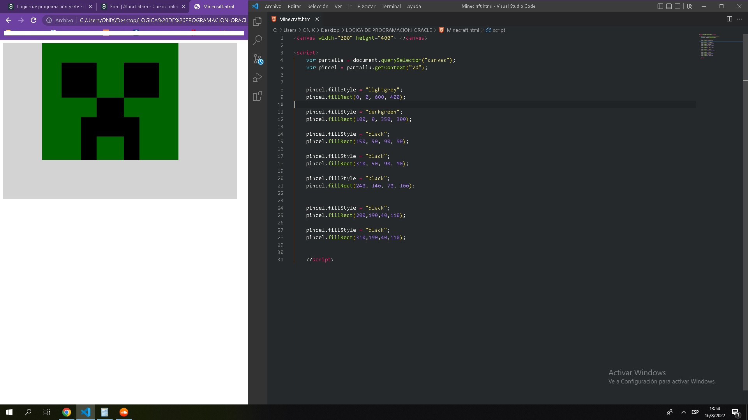Screen dimensions: 748x420
Task: Expand the ONIX breadcrumb
Action: pos(309,30)
